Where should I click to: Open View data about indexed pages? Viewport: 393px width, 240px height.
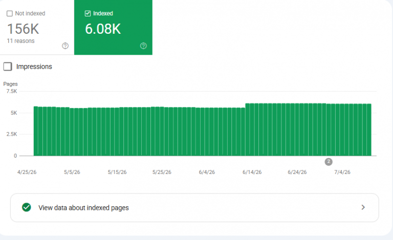click(194, 208)
